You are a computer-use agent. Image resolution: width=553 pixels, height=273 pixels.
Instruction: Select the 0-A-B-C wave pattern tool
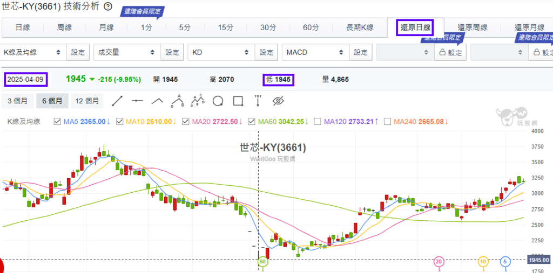point(198,101)
